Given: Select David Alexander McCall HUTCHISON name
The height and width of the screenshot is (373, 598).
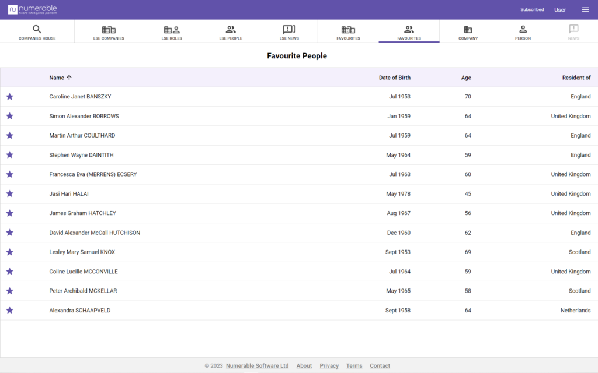Looking at the screenshot, I should pos(95,233).
